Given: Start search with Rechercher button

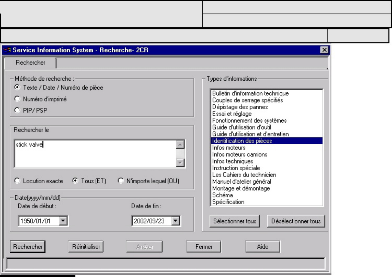Looking at the screenshot, I should pos(28,247).
